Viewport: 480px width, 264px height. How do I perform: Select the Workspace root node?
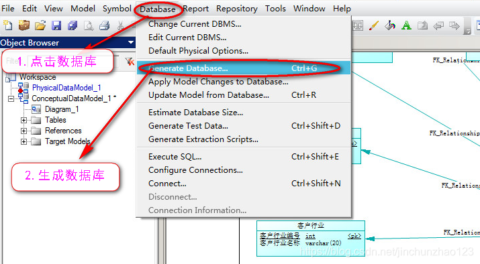click(x=38, y=77)
